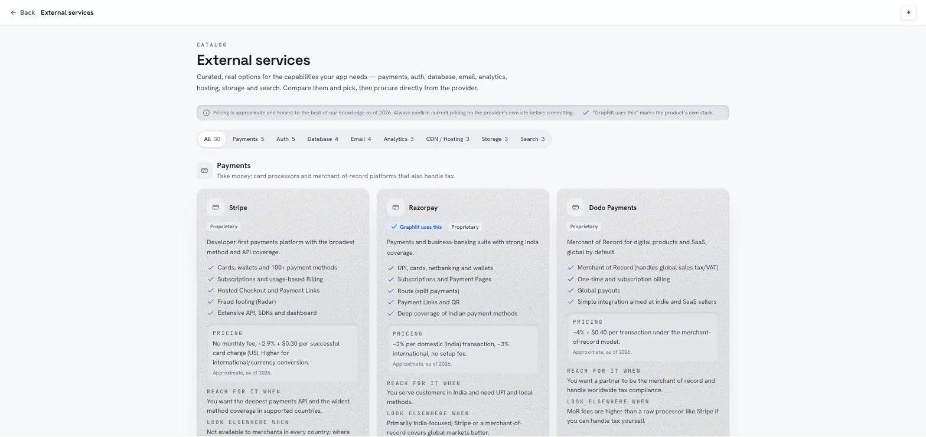Click the Graphlit uses this badge
926x437 pixels.
[x=416, y=227]
